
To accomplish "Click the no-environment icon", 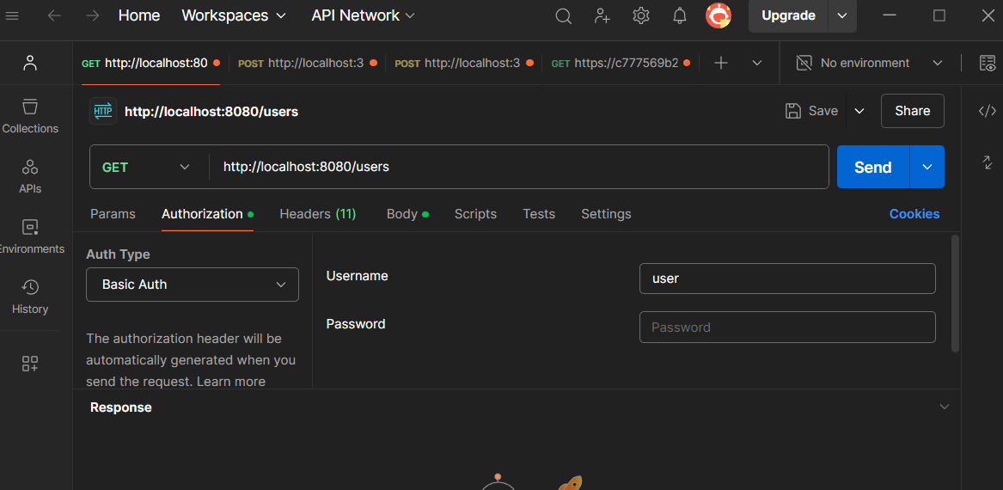I will (804, 63).
